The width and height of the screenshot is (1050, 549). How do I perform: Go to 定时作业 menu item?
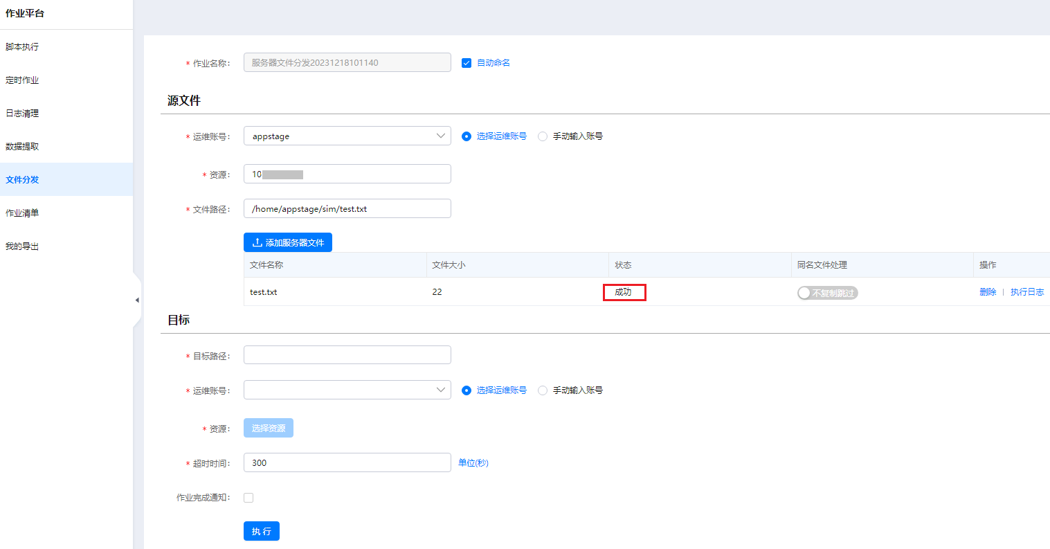[x=22, y=80]
